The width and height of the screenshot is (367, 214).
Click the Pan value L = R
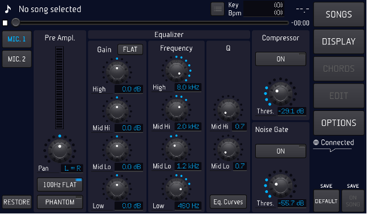pos(72,168)
